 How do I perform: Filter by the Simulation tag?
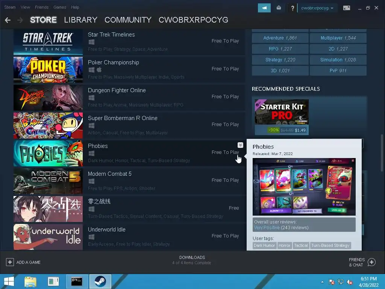[338, 60]
